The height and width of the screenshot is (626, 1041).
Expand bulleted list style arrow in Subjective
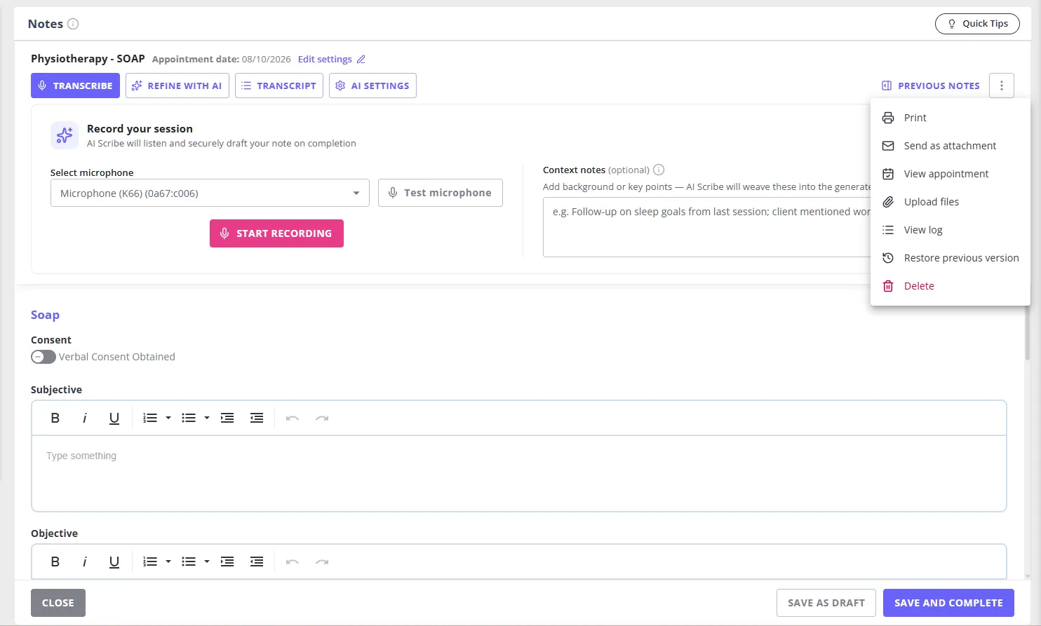pos(207,419)
